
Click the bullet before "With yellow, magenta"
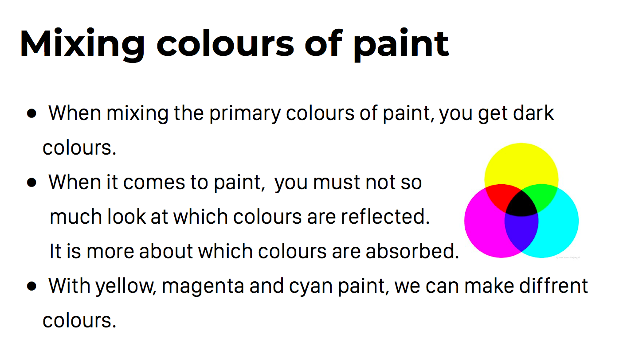(x=31, y=286)
